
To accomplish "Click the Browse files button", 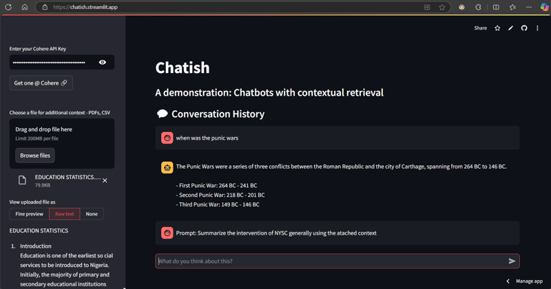I will 35,156.
